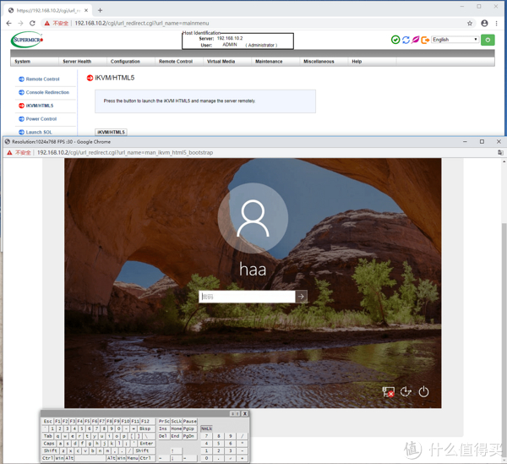Reload the main Chrome page
The width and height of the screenshot is (507, 464).
[x=32, y=24]
